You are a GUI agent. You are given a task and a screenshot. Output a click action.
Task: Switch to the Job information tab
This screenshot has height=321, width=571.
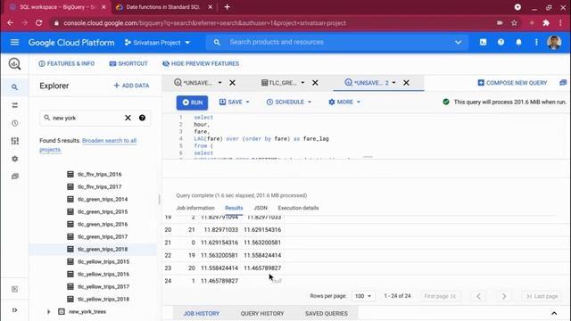point(195,208)
